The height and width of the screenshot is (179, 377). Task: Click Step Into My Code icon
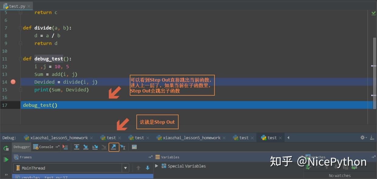[95, 147]
